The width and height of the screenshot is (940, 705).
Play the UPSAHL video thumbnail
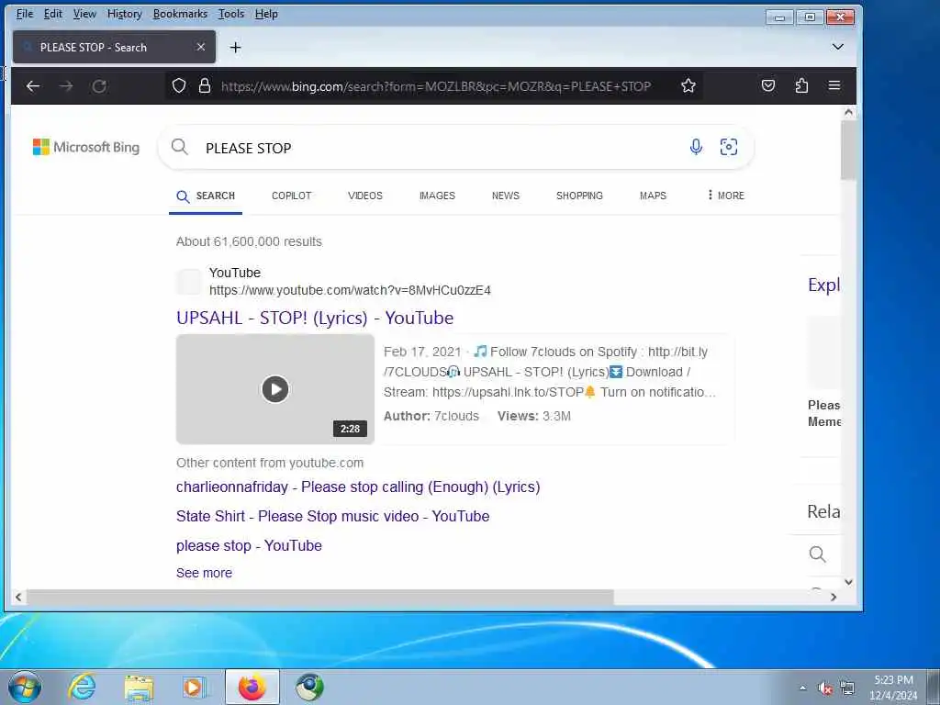click(x=275, y=389)
